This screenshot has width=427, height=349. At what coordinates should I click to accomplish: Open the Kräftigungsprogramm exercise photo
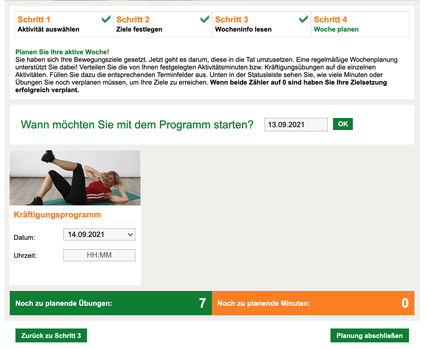[75, 178]
